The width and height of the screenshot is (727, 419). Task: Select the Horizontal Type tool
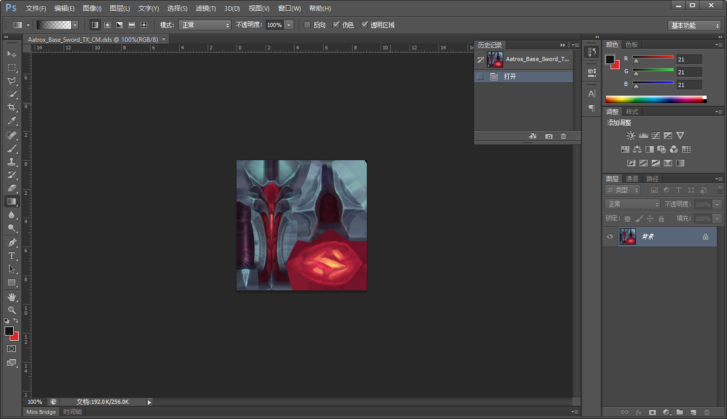(12, 256)
